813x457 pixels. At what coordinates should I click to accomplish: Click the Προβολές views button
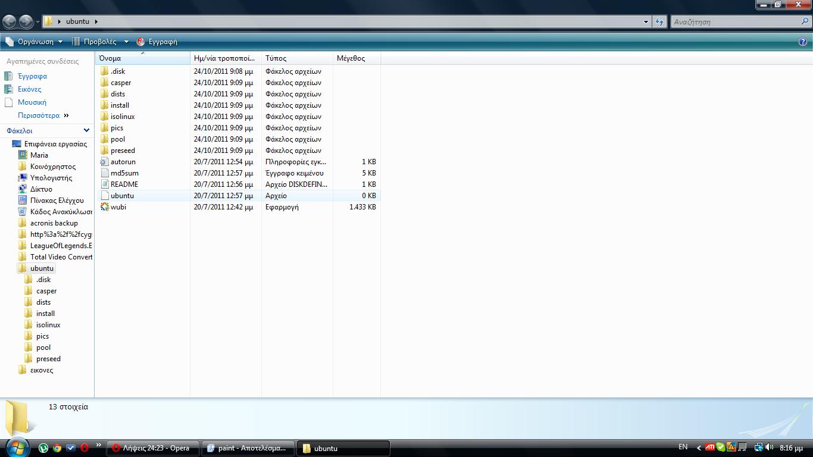[x=93, y=42]
